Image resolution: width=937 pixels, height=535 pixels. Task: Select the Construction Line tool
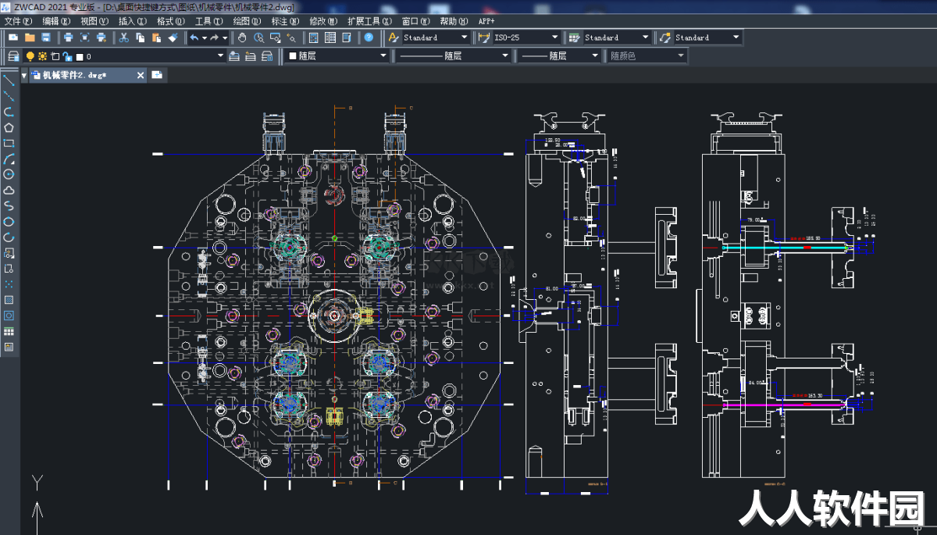pyautogui.click(x=9, y=96)
